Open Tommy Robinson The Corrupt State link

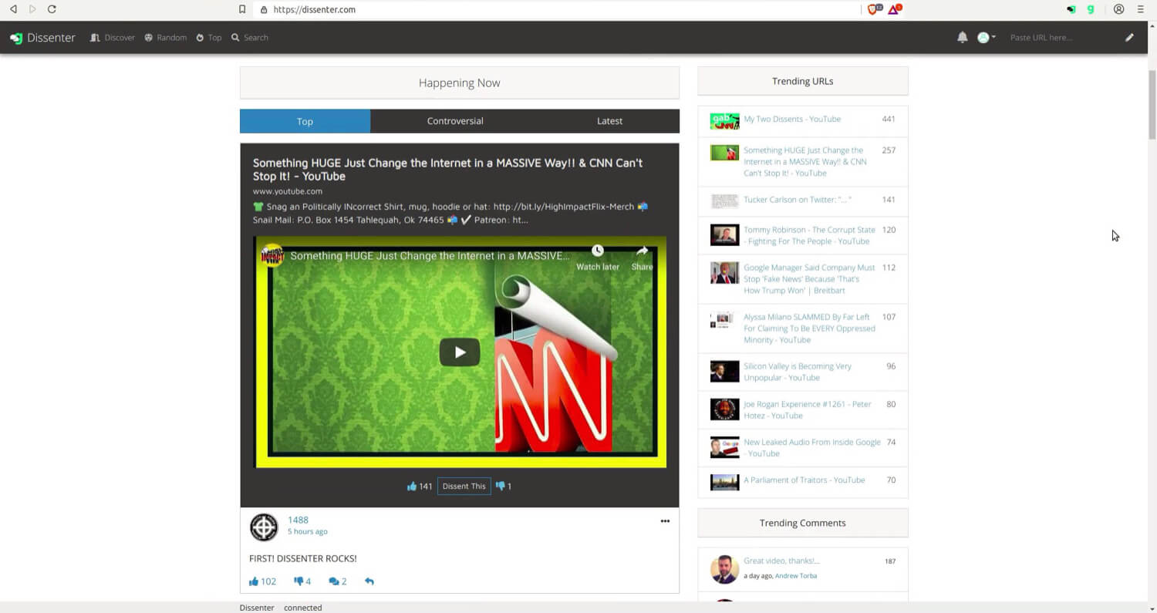click(809, 235)
